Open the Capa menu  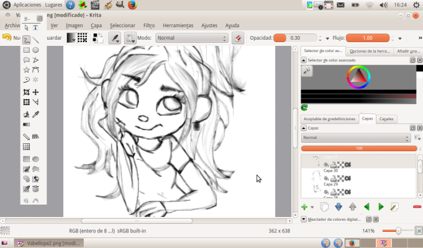click(96, 25)
